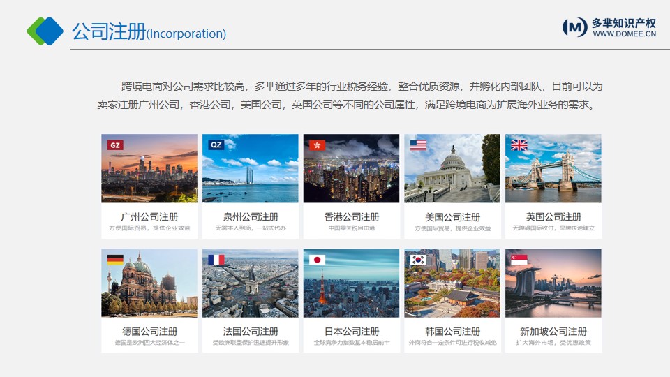The image size is (670, 377).
Task: Click subtitle under 美国公司注册
Action: [x=452, y=229]
